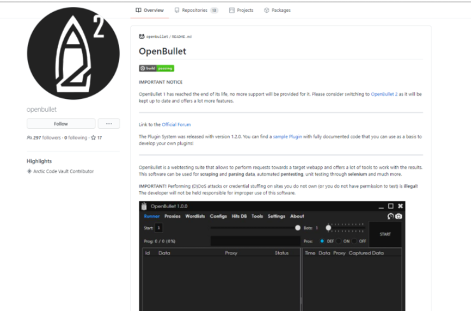Select the ON proxy radio button

point(339,241)
